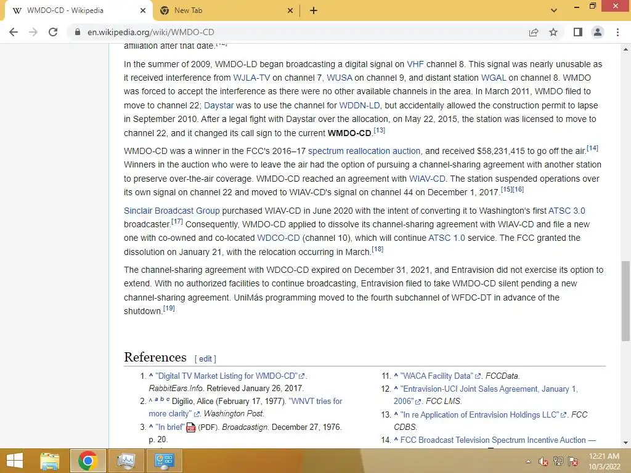Image resolution: width=631 pixels, height=473 pixels.
Task: Follow the WIAV-CD link
Action: pos(427,179)
